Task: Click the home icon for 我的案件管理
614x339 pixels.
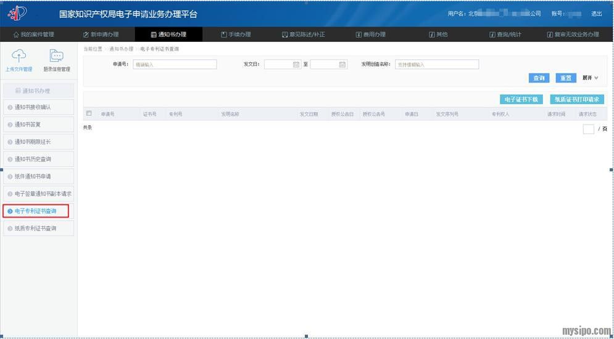Action: pyautogui.click(x=16, y=35)
